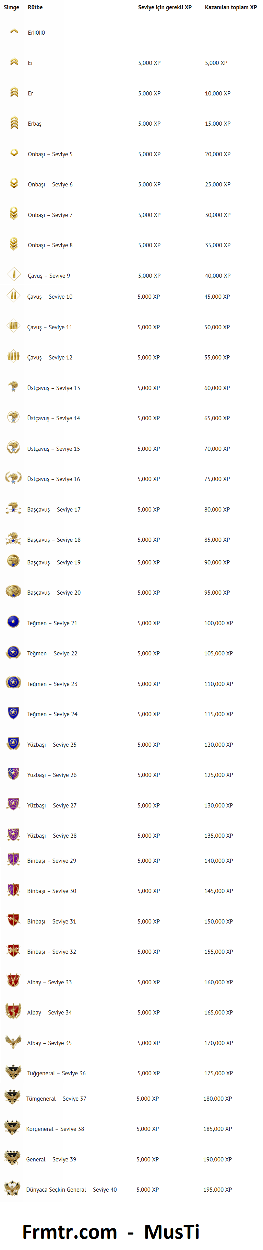Click the Tuğgeneral Seviye 36 rank icon
Viewport: 263px width, 1250px height.
[x=13, y=1072]
